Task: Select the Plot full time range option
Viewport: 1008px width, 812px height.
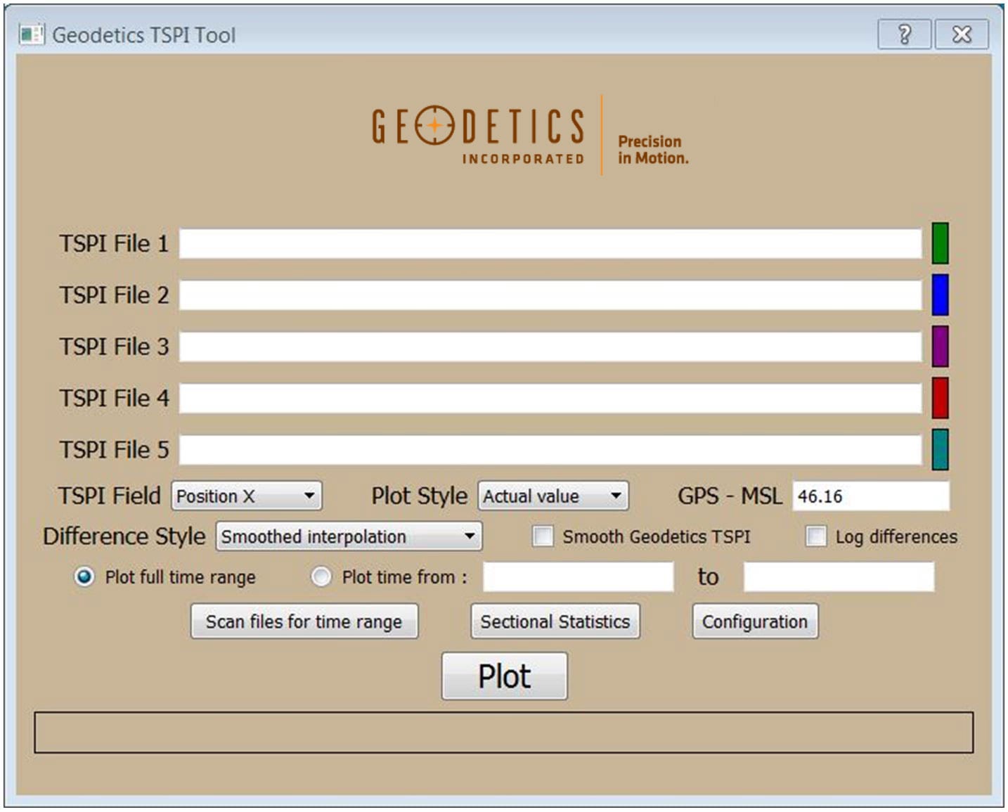Action: pos(84,576)
